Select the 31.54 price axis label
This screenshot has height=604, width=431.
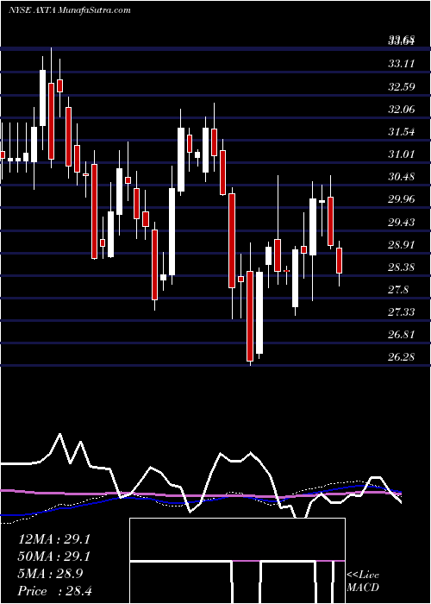click(x=402, y=132)
